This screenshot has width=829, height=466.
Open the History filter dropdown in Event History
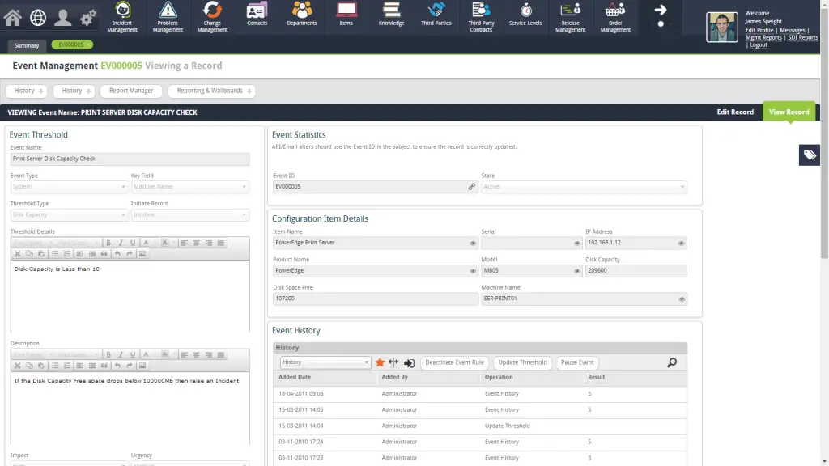[x=325, y=362]
